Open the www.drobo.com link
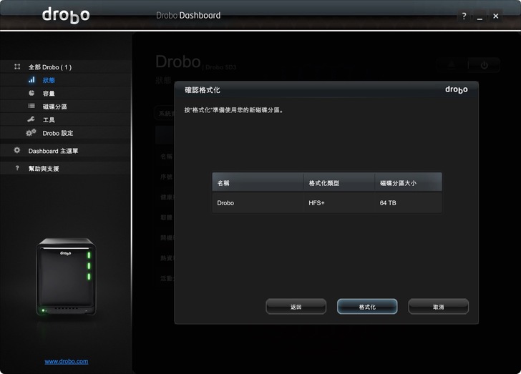Image resolution: width=521 pixels, height=374 pixels. [67, 361]
